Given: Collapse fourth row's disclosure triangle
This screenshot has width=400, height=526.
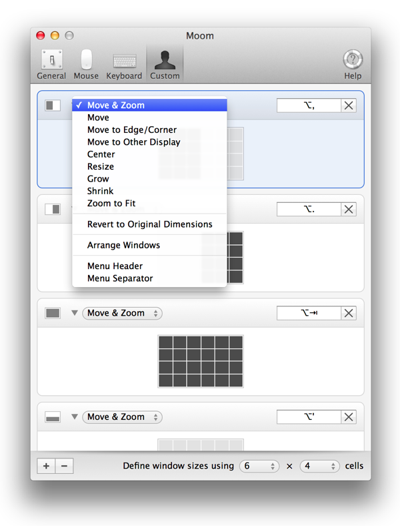Looking at the screenshot, I should (x=75, y=417).
